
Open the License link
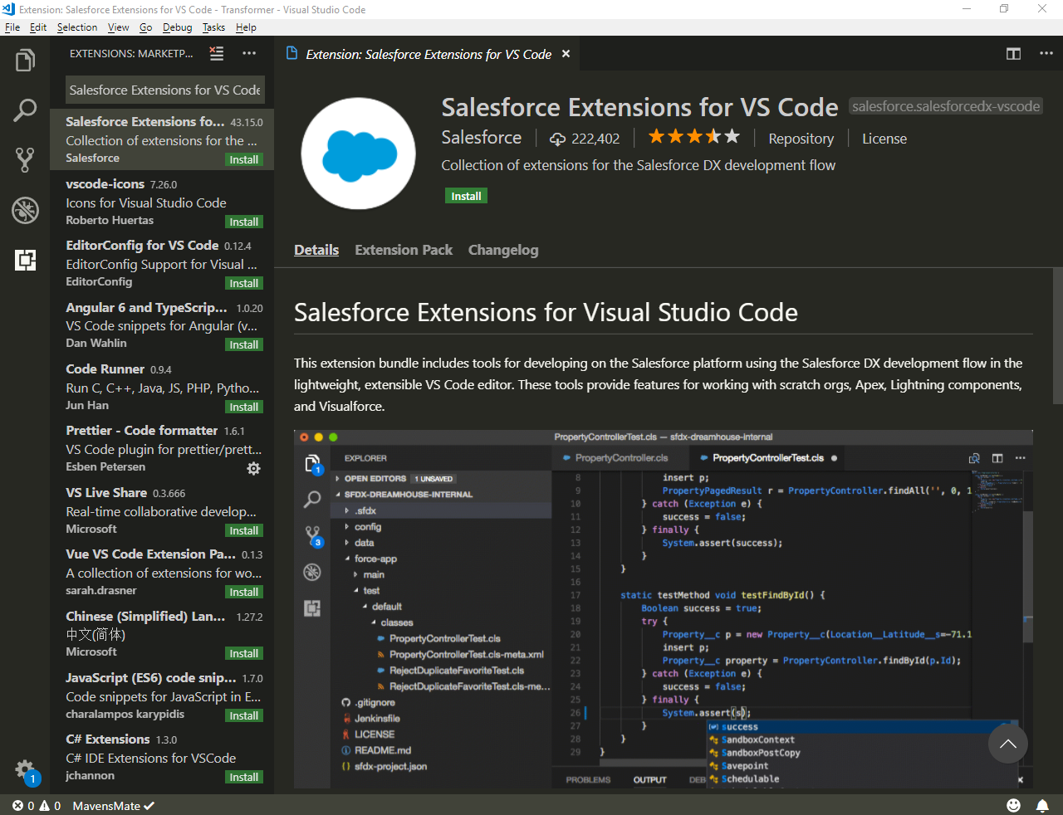(884, 139)
